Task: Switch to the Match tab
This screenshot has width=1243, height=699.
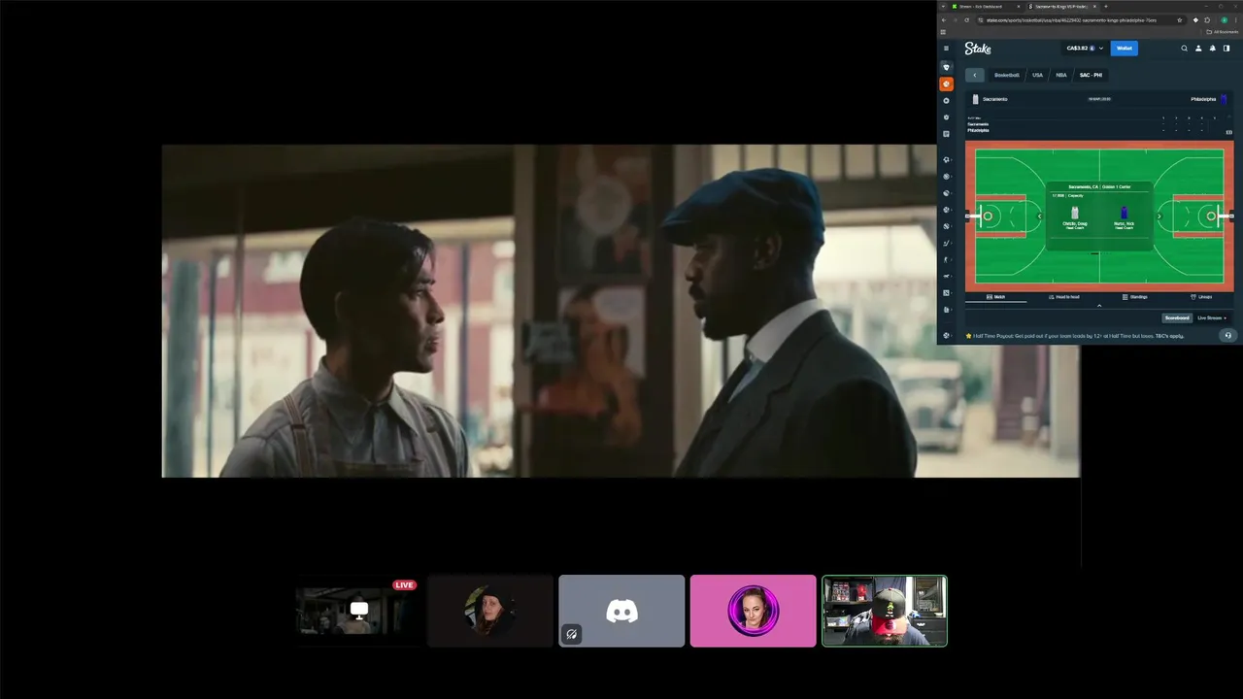Action: pyautogui.click(x=995, y=297)
